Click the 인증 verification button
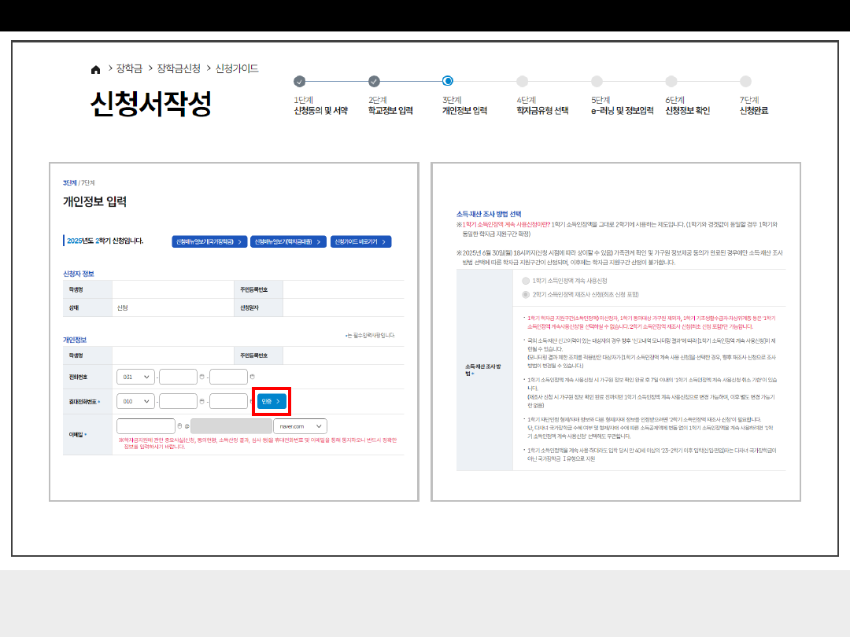Viewport: 850px width, 637px height. (x=272, y=402)
